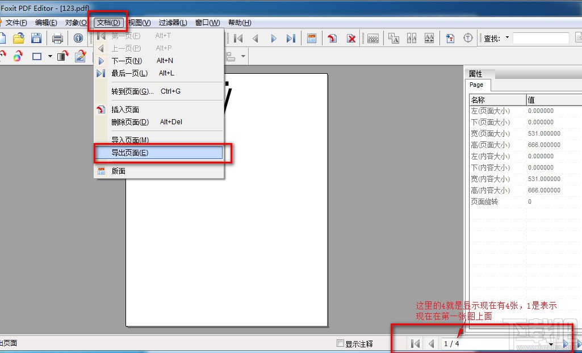
Task: Click into the 查找 search input field
Action: [541, 38]
